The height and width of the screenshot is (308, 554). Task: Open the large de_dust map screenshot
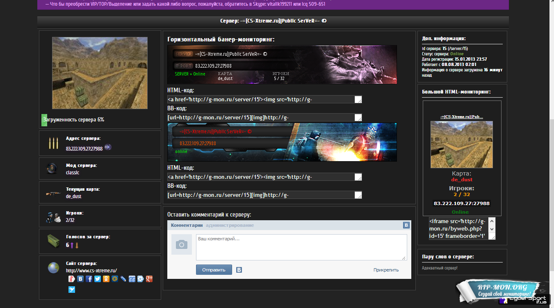click(100, 73)
